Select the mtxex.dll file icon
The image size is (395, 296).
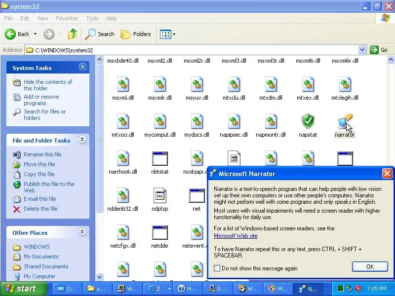coord(308,84)
